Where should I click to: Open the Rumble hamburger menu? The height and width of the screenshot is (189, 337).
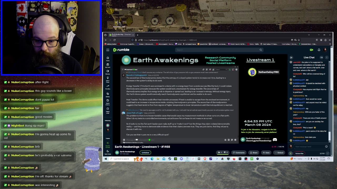(108, 50)
